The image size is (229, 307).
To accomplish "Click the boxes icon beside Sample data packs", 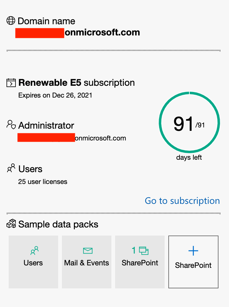I will point(11,224).
